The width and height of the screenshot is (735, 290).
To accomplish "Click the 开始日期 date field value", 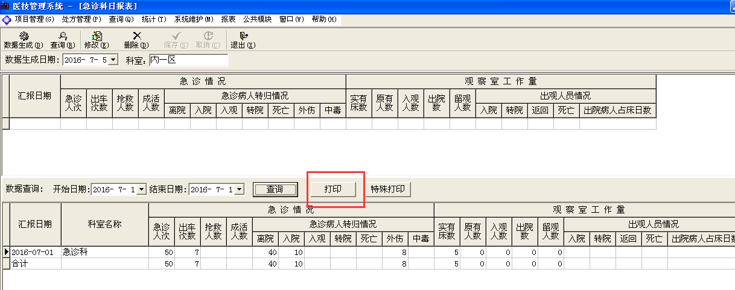I will (113, 189).
